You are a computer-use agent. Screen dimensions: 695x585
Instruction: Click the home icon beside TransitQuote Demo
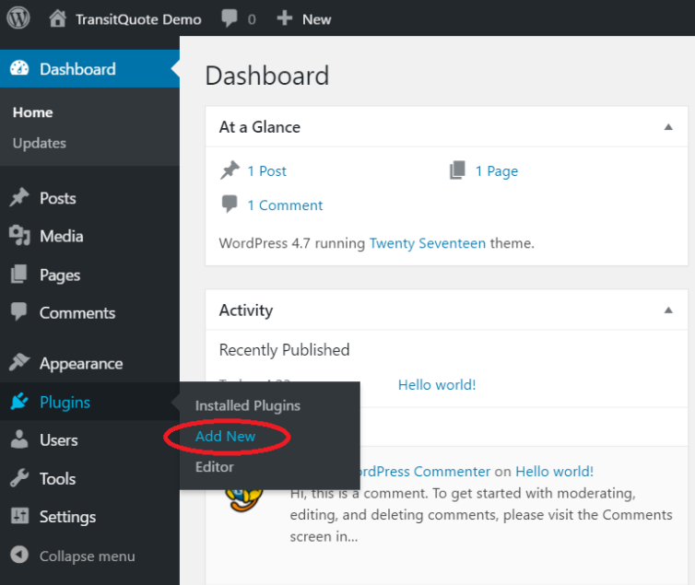click(57, 18)
